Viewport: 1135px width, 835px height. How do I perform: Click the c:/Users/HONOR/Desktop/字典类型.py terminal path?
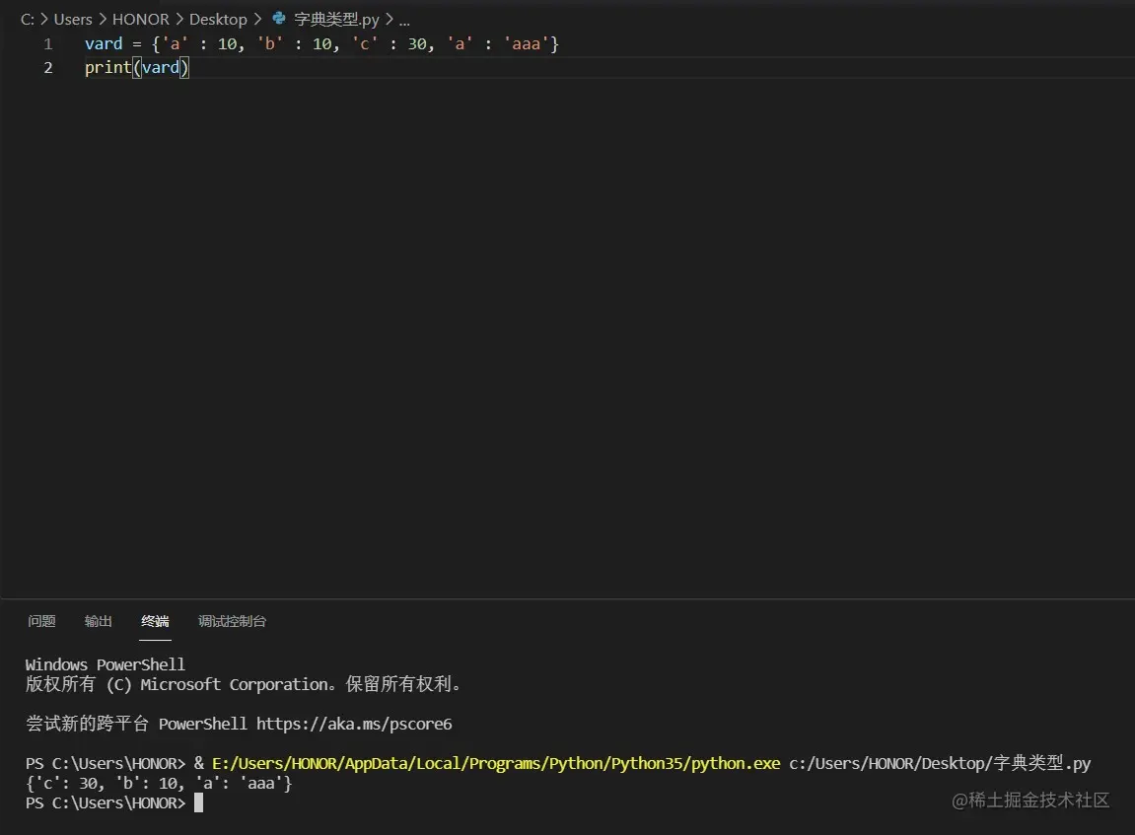(x=940, y=763)
